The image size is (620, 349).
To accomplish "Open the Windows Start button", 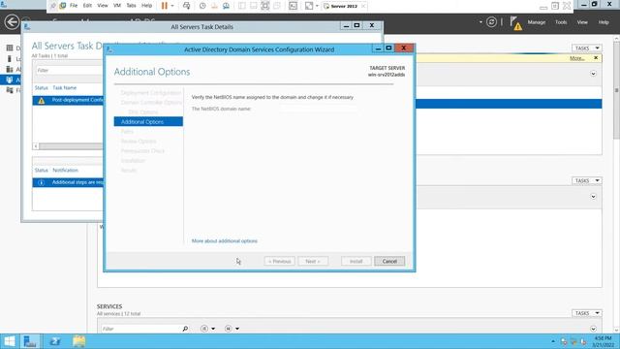I will coord(9,341).
